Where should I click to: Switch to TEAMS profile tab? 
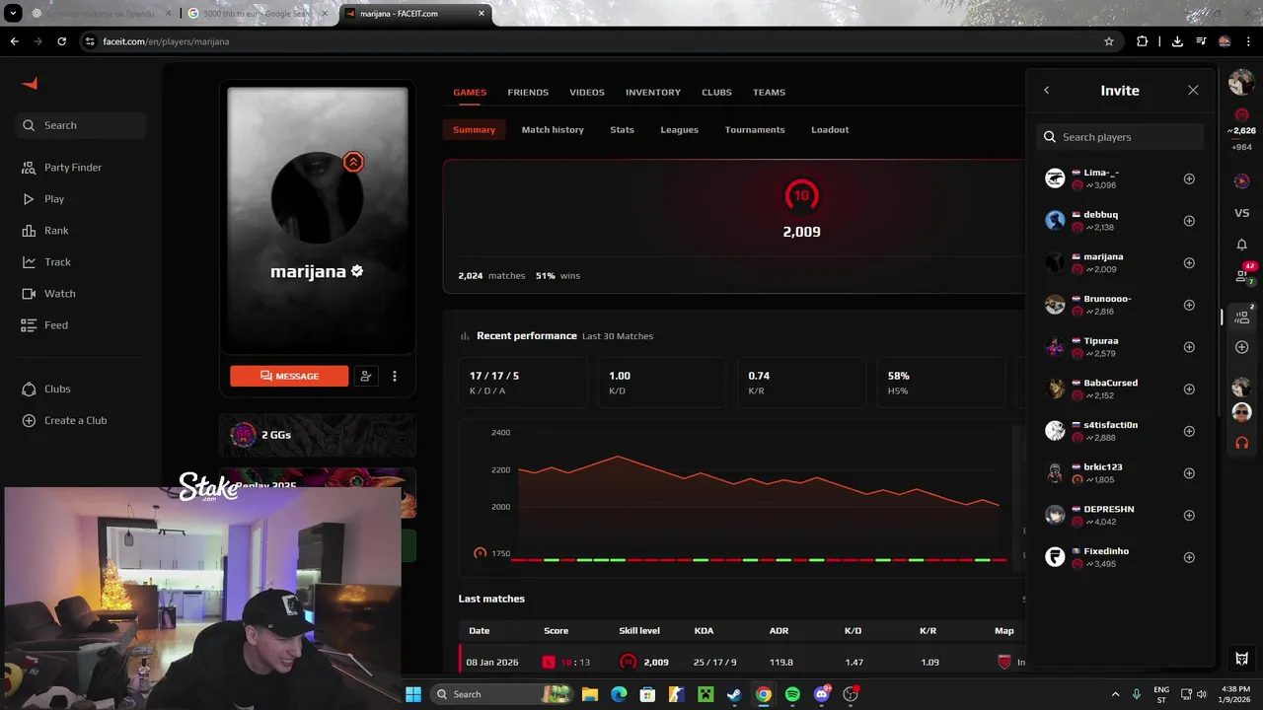pyautogui.click(x=769, y=92)
